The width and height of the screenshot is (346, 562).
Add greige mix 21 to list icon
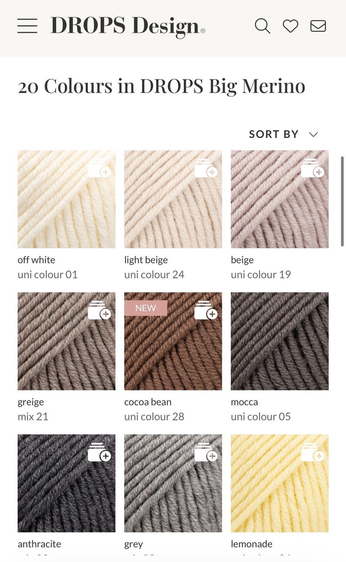pos(99,310)
